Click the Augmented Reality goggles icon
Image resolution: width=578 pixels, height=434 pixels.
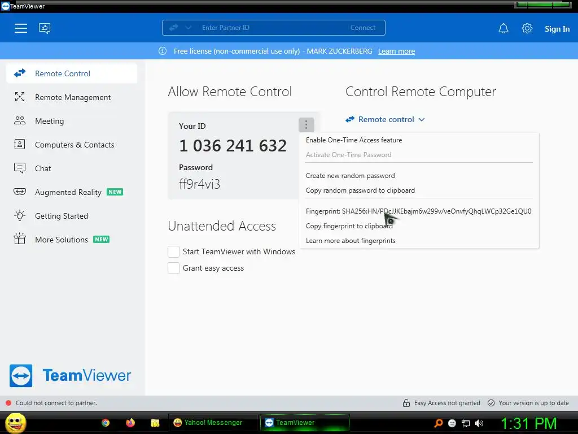tap(20, 192)
